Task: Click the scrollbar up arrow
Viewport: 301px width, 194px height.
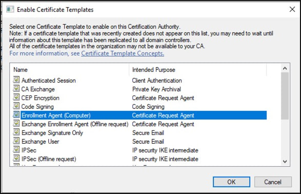Action: pos(285,68)
